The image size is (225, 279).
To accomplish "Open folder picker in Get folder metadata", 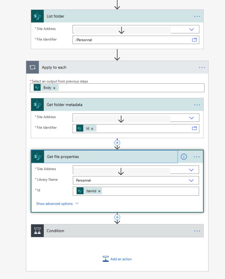I will coord(194,128).
